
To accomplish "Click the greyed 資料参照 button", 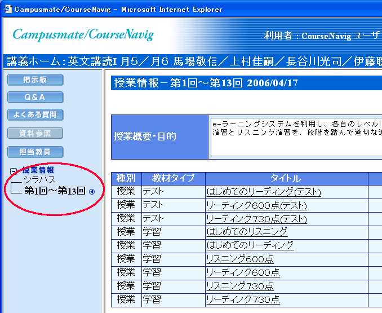I will 35,133.
